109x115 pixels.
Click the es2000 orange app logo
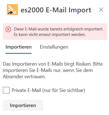pos(12,10)
